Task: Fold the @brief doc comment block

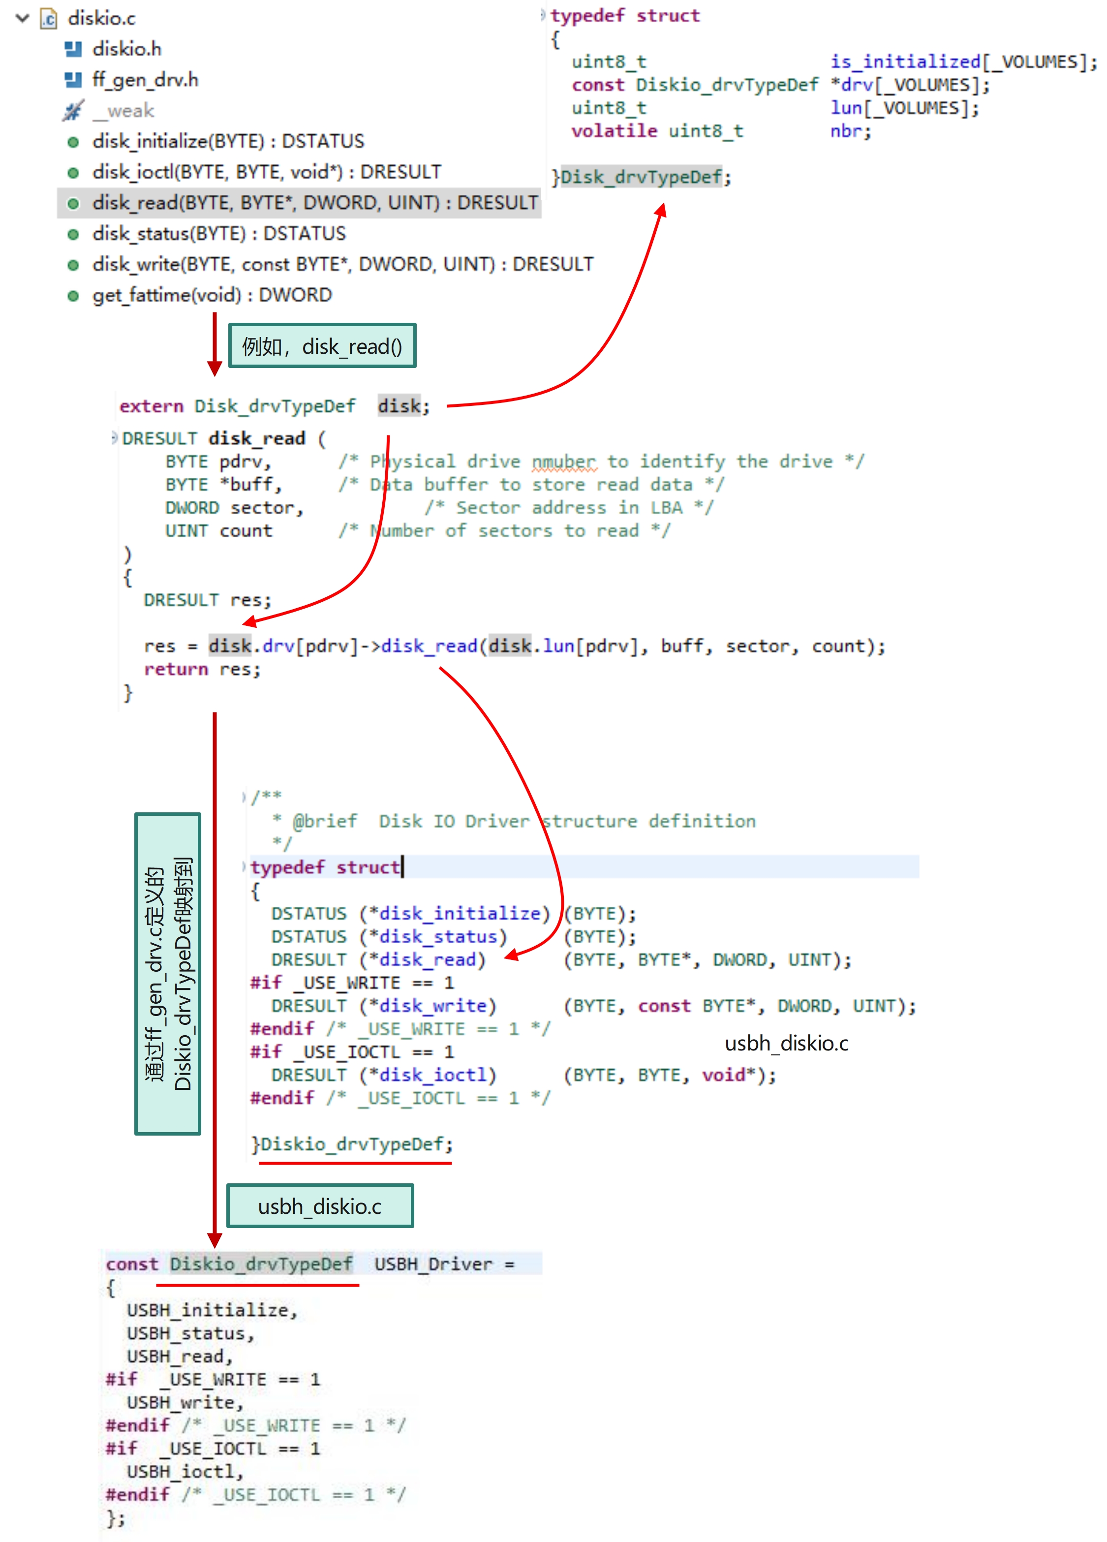Action: [244, 797]
